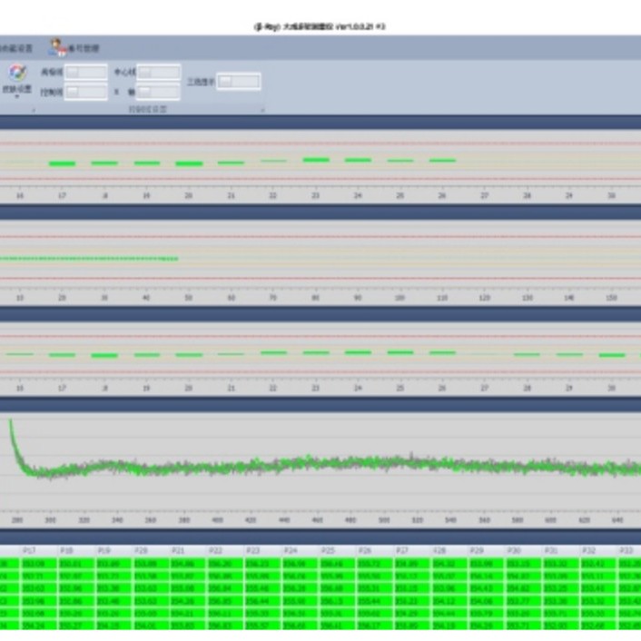Toggle the 中心线 switch
The height and width of the screenshot is (641, 641).
pos(159,73)
